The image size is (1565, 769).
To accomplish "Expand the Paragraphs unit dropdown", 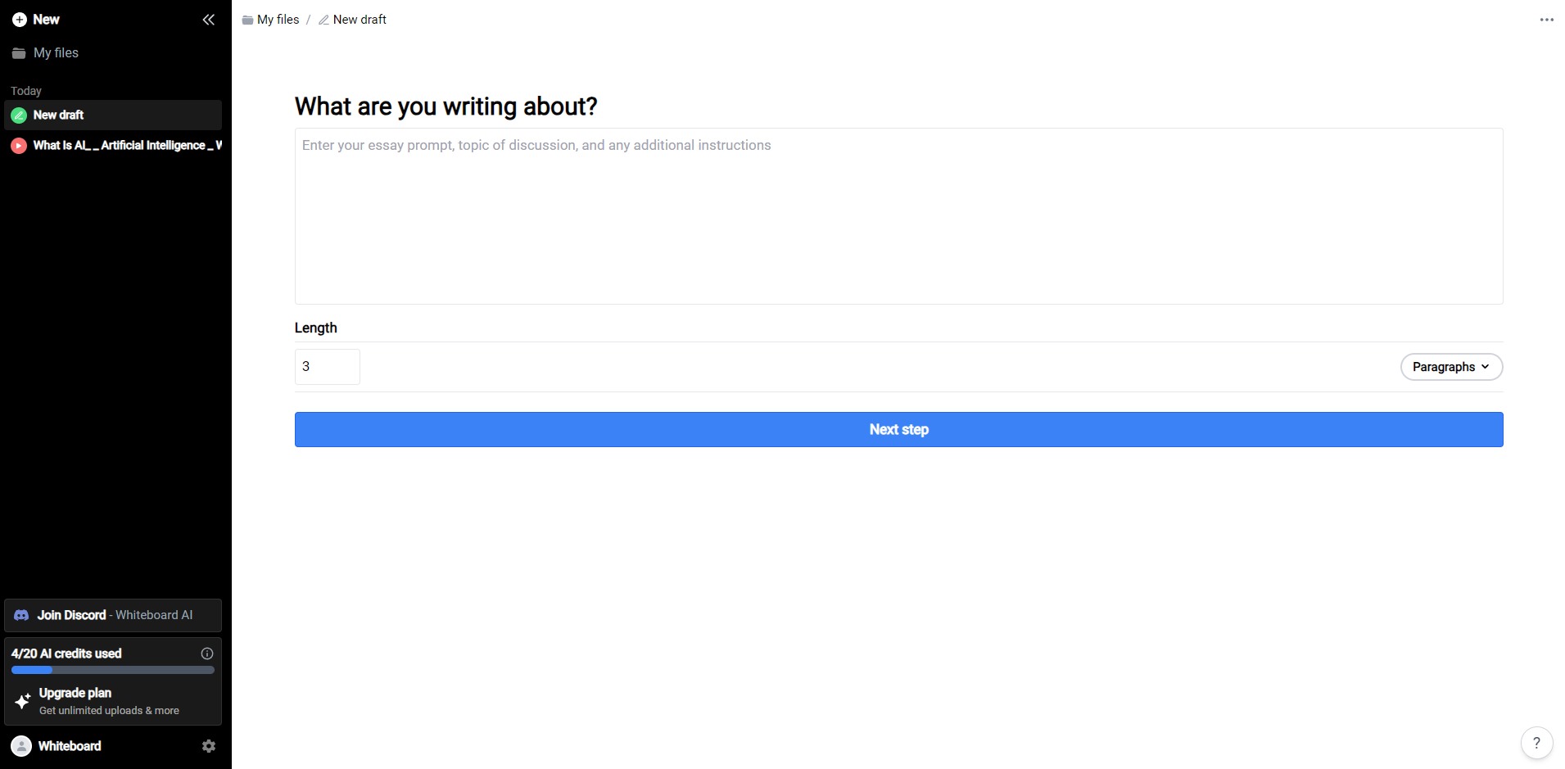I will coord(1451,367).
